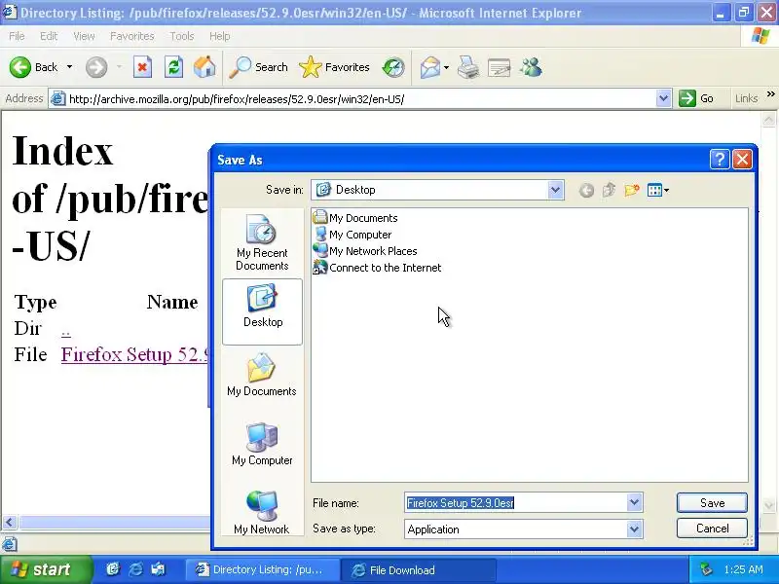Screen dimensions: 779x584
Task: Click the clock showing 1:25 AM
Action: [743, 570]
